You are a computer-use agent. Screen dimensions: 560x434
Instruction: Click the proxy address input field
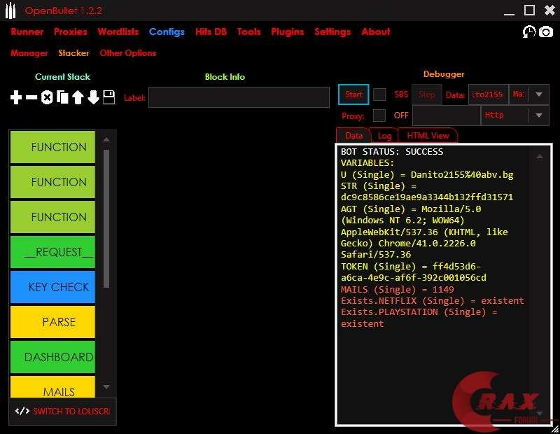tap(447, 115)
